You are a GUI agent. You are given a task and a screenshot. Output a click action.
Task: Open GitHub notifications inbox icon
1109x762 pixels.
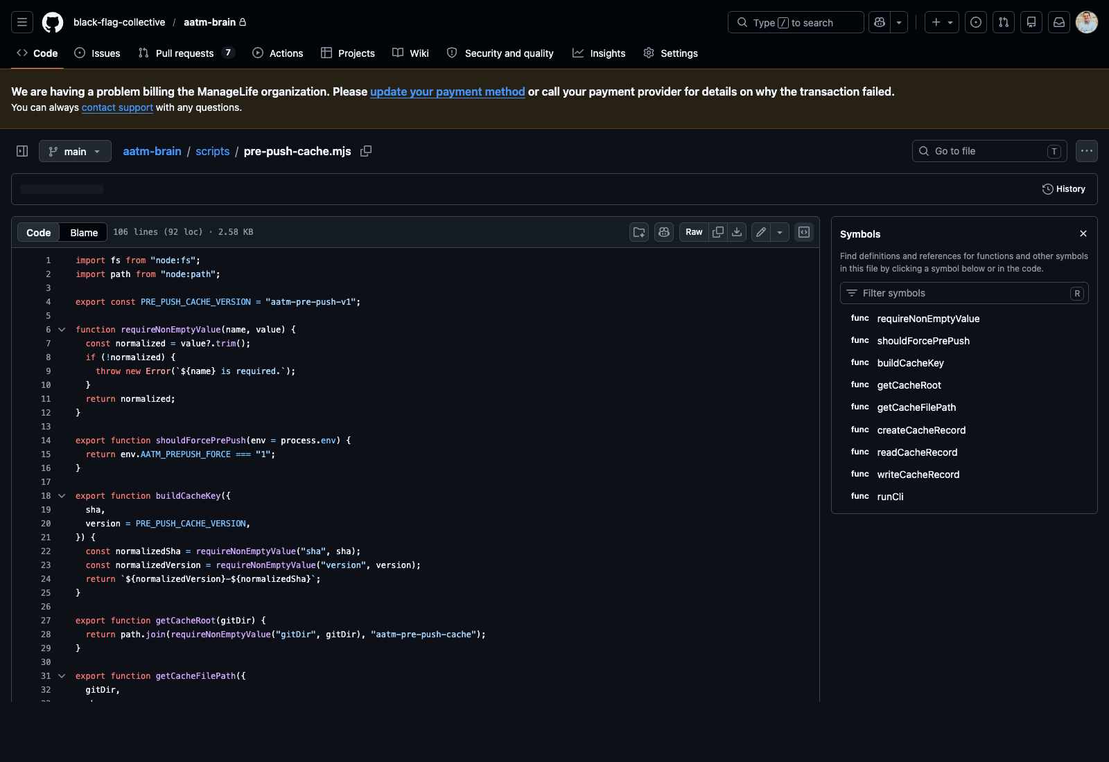(x=1059, y=22)
